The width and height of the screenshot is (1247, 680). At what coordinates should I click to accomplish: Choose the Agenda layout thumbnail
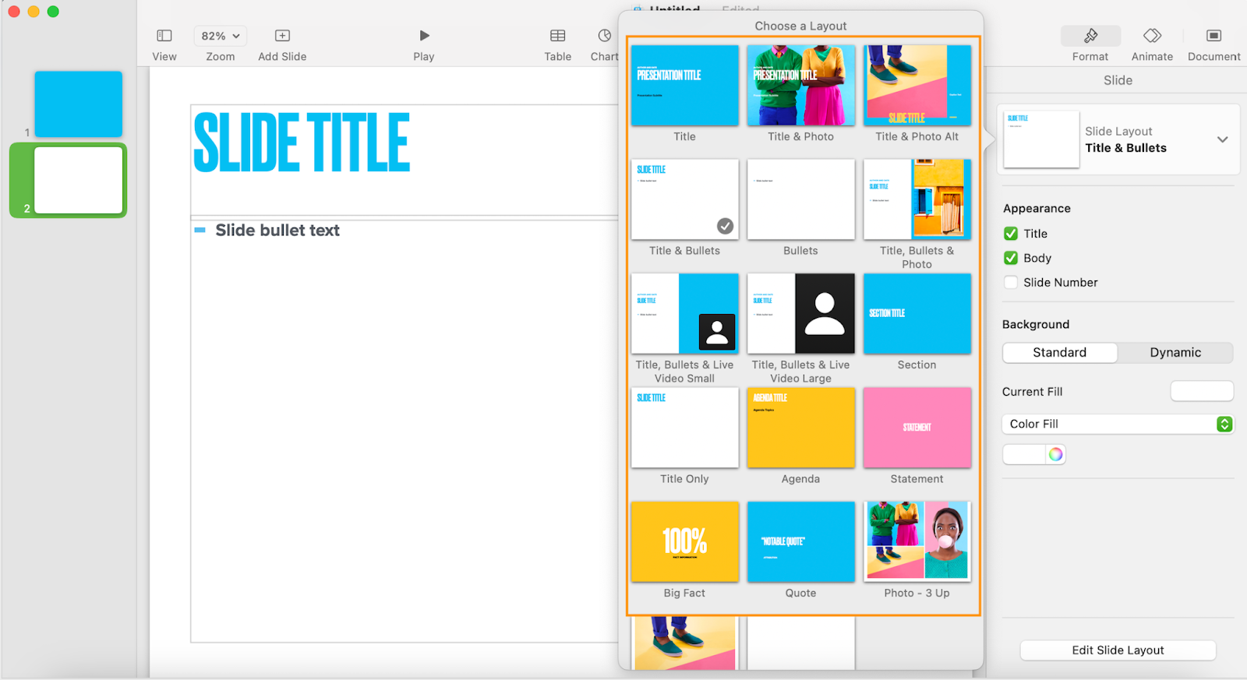(x=800, y=428)
